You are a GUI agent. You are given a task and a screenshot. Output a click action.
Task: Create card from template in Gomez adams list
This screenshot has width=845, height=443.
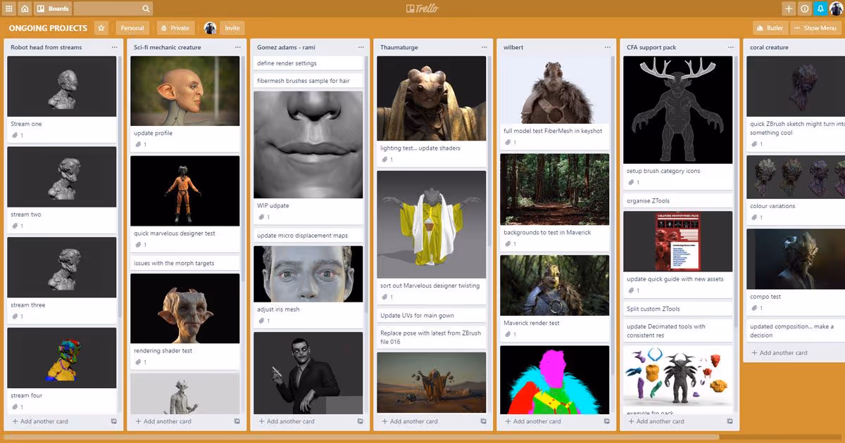361,421
